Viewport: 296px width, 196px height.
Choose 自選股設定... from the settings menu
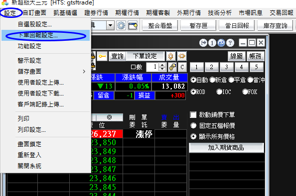pos(45,24)
